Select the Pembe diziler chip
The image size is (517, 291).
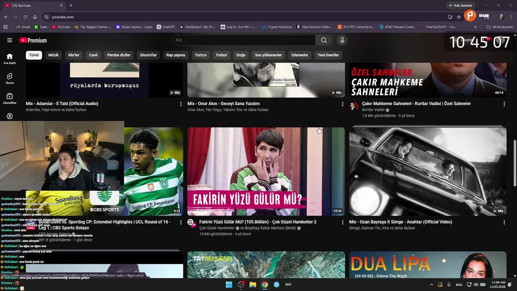click(x=119, y=55)
